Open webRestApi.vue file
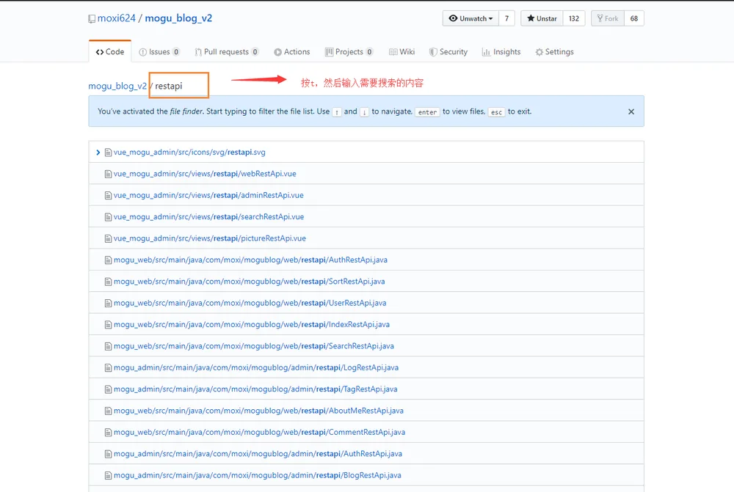Viewport: 734px width, 492px height. 205,174
